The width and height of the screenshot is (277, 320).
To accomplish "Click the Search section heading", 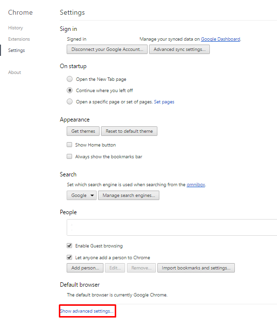I will point(68,174).
